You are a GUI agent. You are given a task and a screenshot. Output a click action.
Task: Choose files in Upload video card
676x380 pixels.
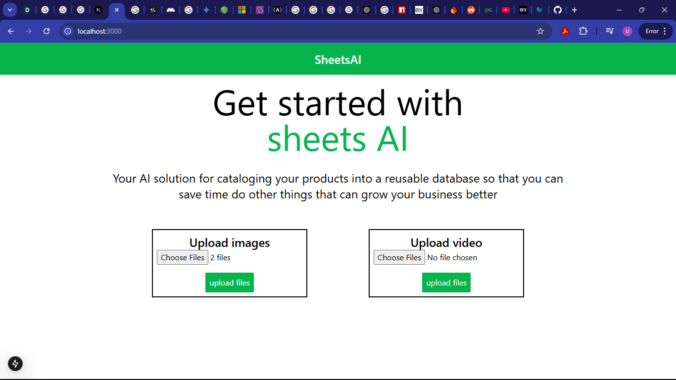click(x=399, y=257)
